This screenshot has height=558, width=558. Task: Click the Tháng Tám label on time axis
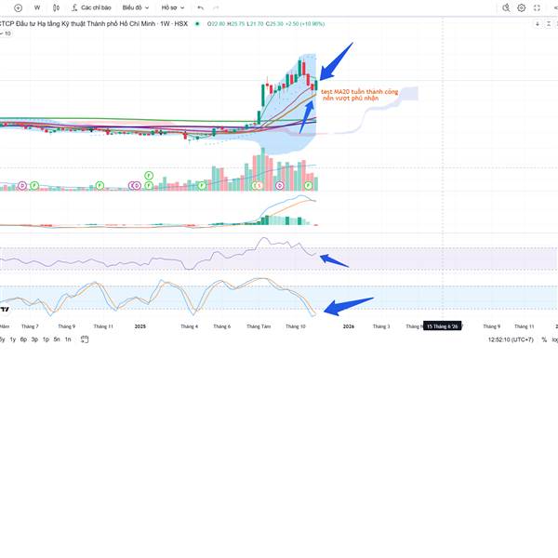259,326
